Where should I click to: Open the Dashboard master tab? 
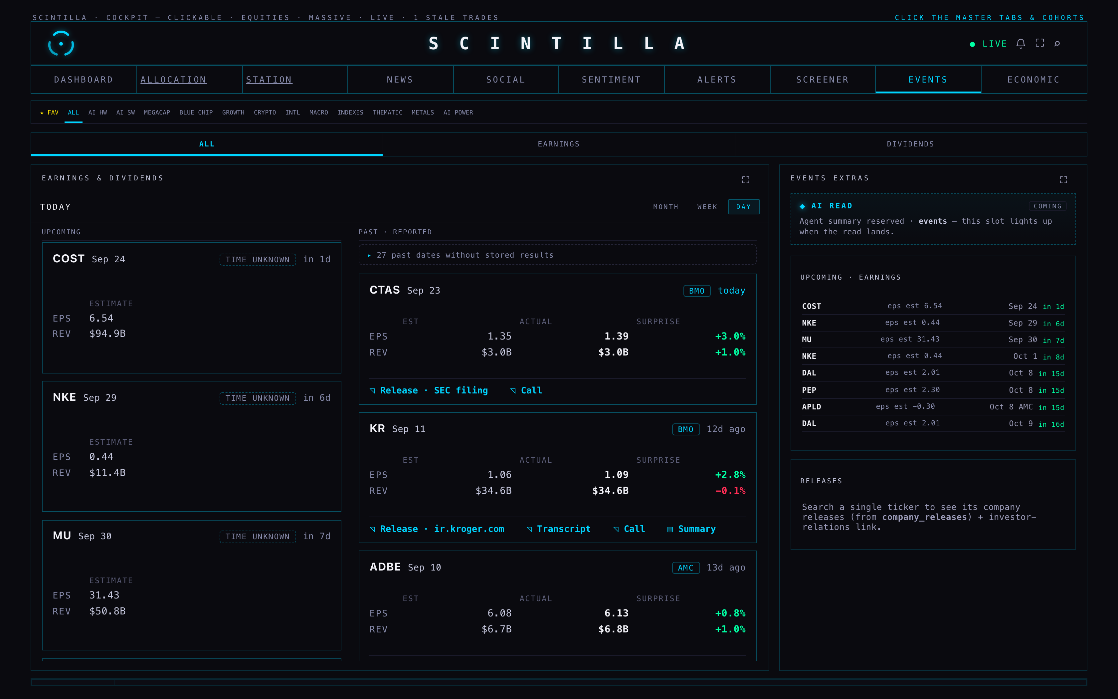[x=84, y=80]
